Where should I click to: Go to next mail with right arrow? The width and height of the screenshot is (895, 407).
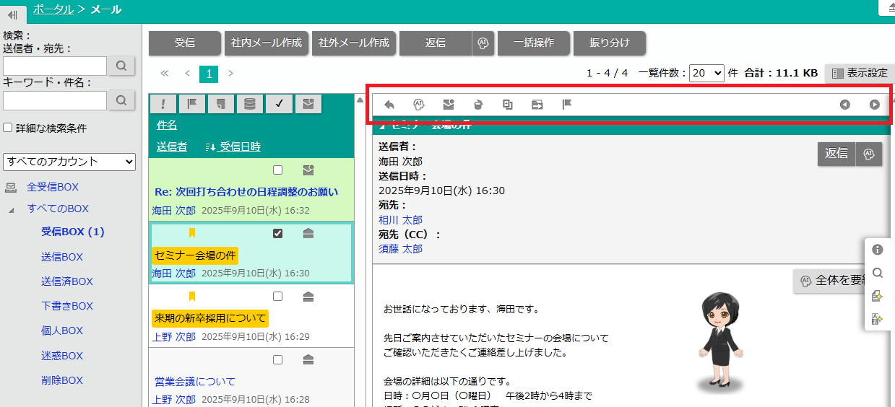pos(874,105)
